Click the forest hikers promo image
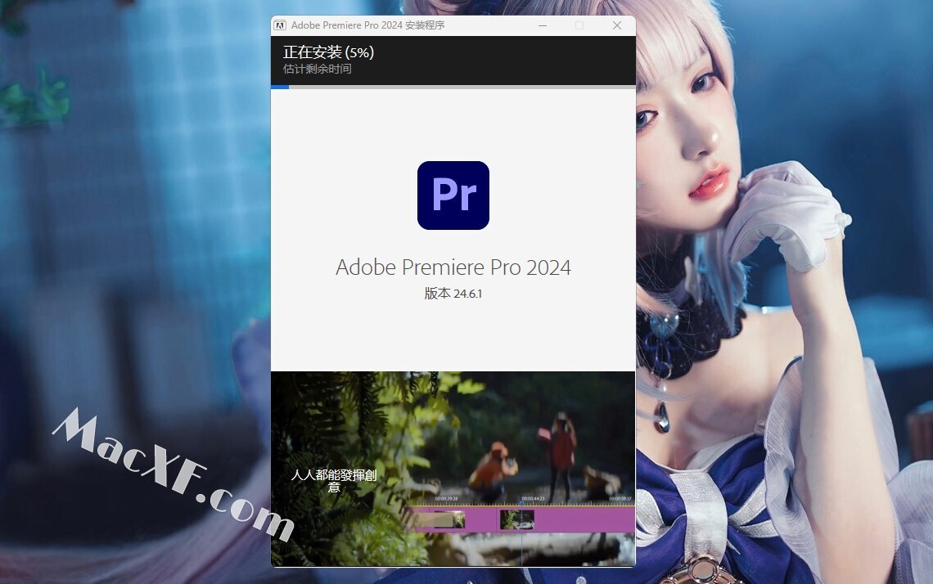Image resolution: width=933 pixels, height=584 pixels. pos(453,469)
